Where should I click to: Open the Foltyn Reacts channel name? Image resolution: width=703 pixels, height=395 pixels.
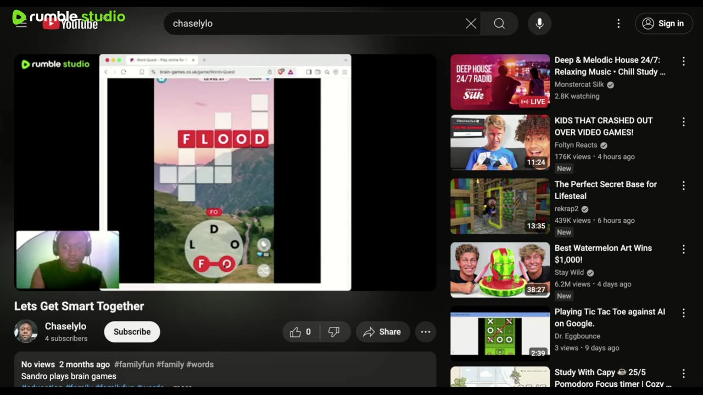click(x=576, y=145)
